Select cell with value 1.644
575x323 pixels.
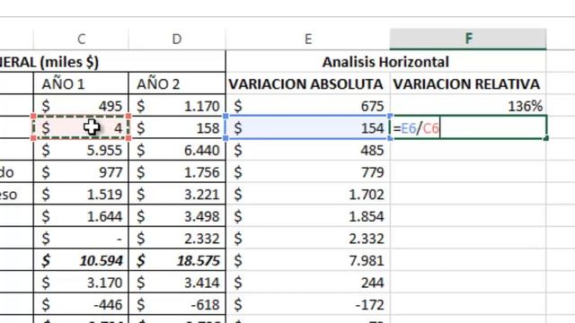point(81,216)
